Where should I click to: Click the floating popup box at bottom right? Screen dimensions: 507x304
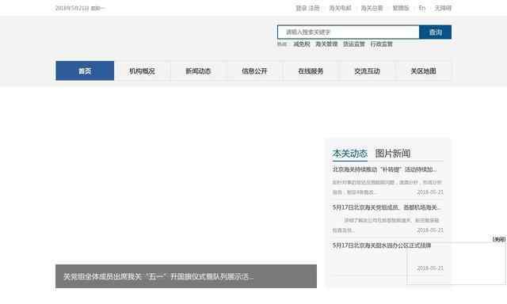(456, 264)
